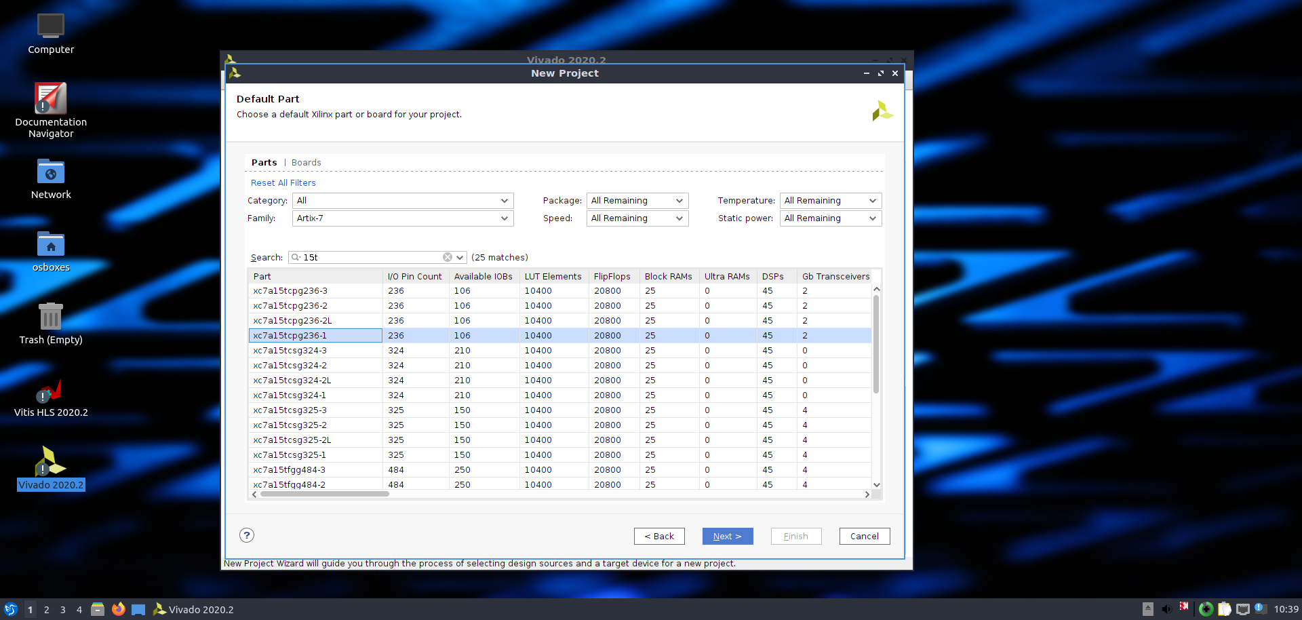Click the Vivado logo in the dialog header
Screen dimensions: 1302x620
tap(882, 111)
